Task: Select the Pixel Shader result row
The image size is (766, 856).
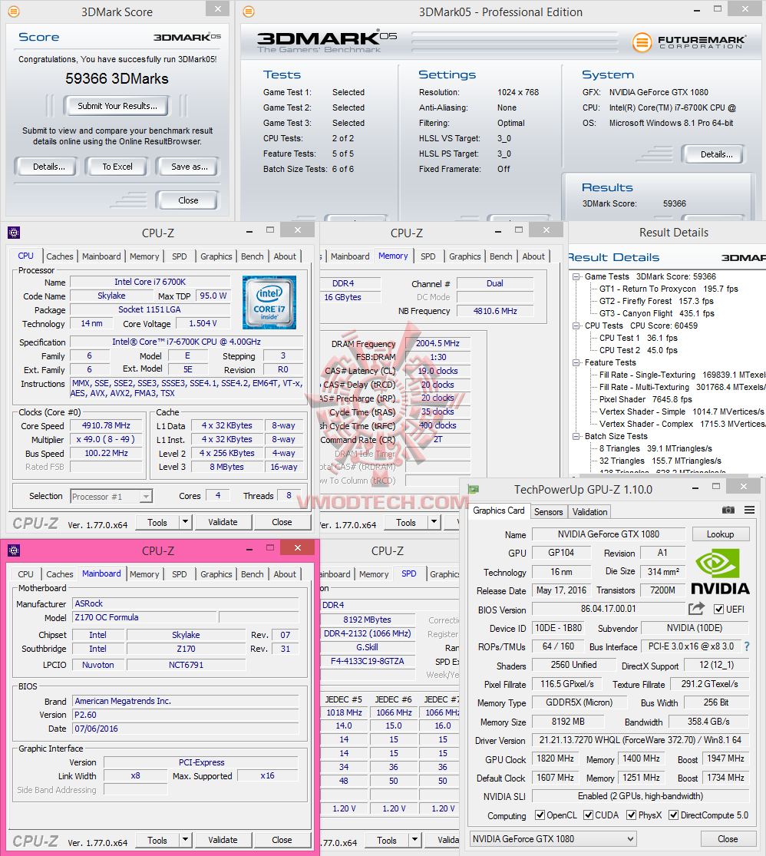Action: (646, 399)
